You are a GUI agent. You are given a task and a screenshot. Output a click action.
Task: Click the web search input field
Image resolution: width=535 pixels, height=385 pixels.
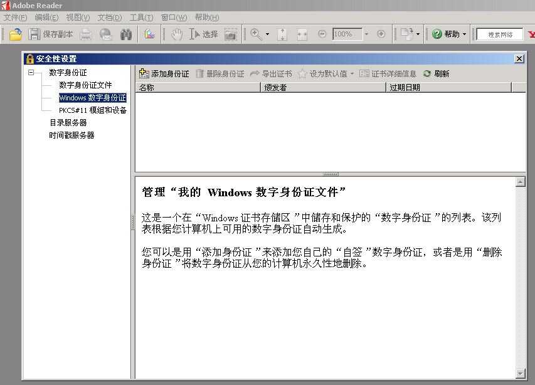click(x=500, y=34)
